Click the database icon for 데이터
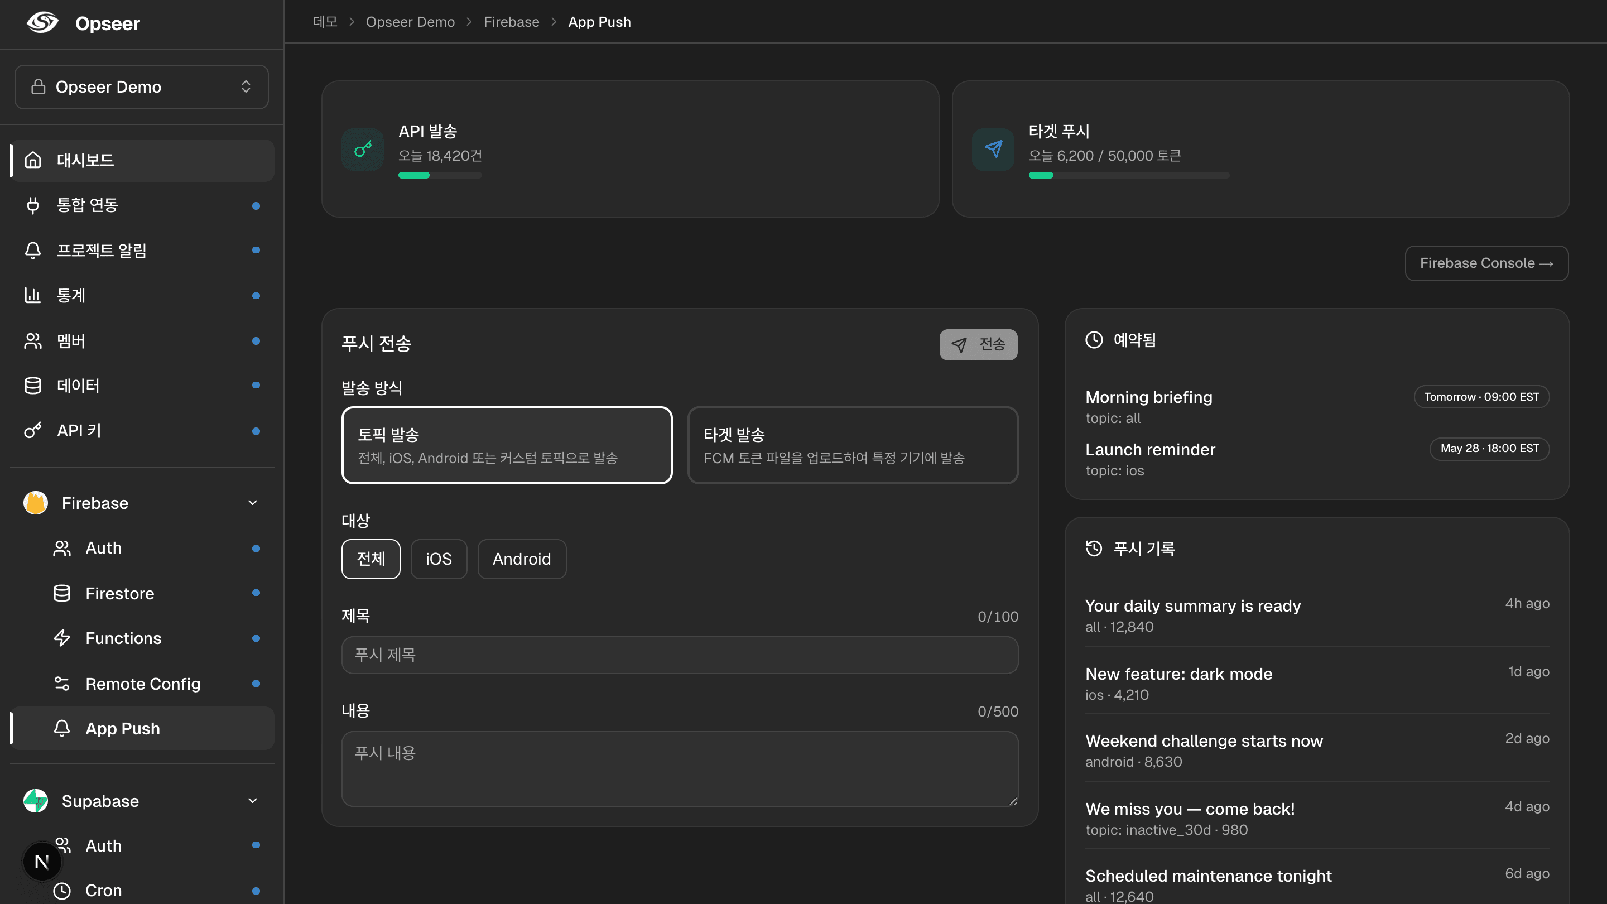This screenshot has height=904, width=1607. [x=33, y=386]
